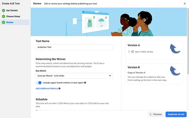This screenshot has height=118, width=189.
Task: Click the info icon next to upper funnel metrics
Action: (85, 83)
